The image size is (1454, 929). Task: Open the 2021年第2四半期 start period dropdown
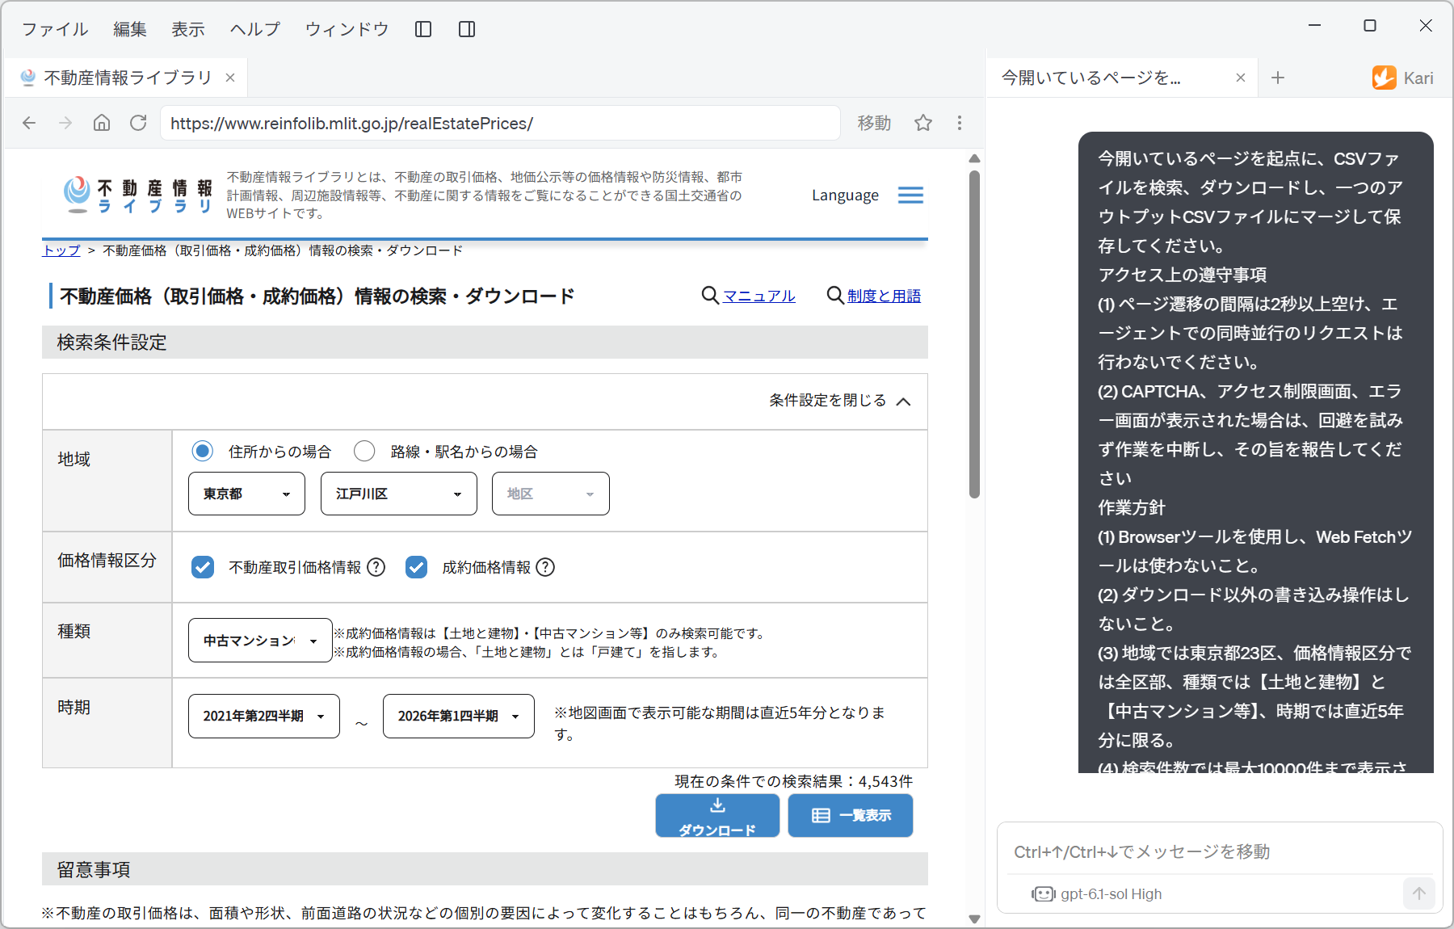coord(264,716)
